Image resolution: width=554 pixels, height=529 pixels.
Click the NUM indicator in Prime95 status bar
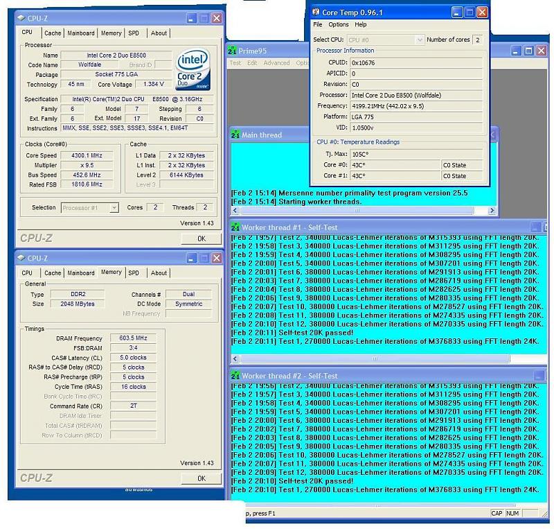coord(512,513)
